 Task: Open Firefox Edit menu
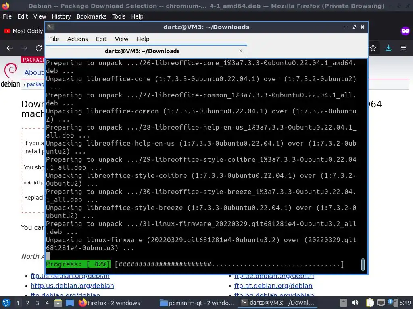(23, 16)
